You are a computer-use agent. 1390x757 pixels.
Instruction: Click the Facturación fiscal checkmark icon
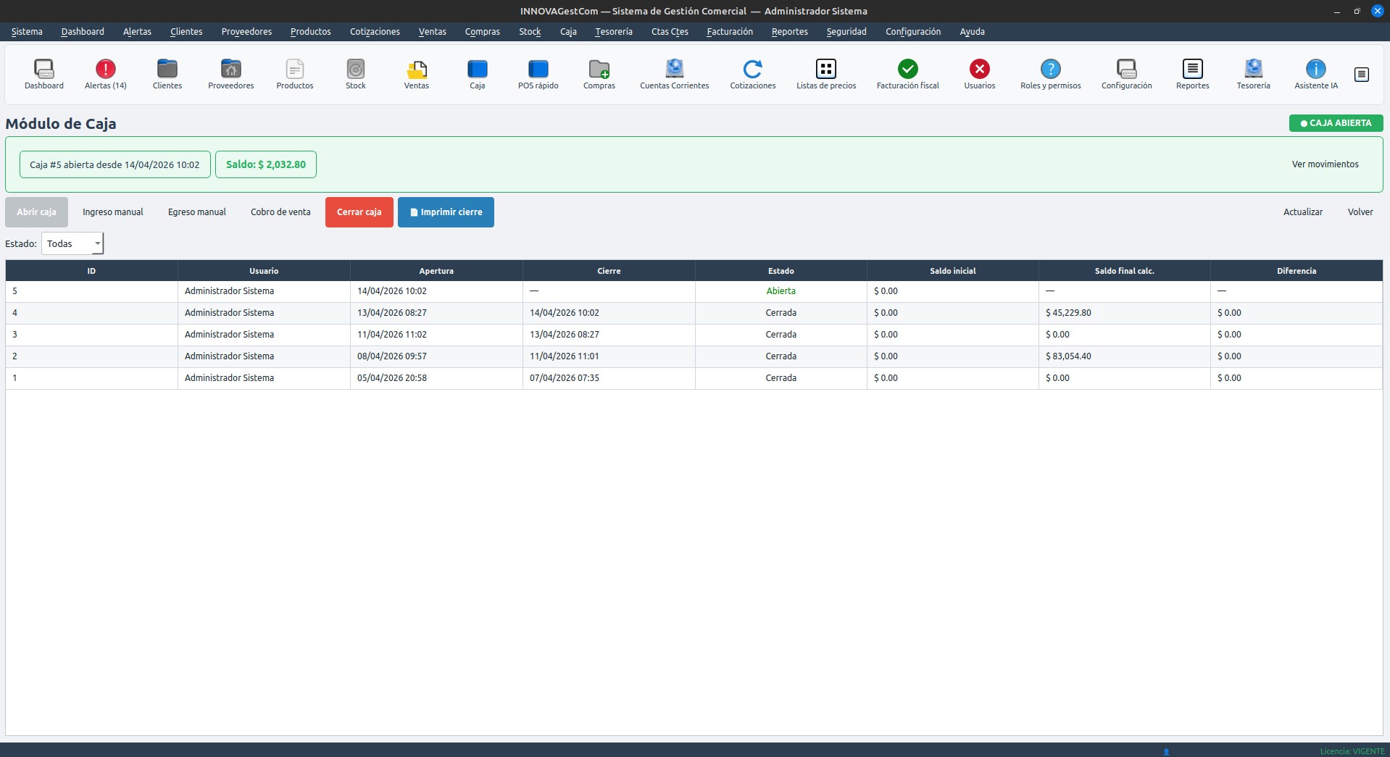pos(907,70)
